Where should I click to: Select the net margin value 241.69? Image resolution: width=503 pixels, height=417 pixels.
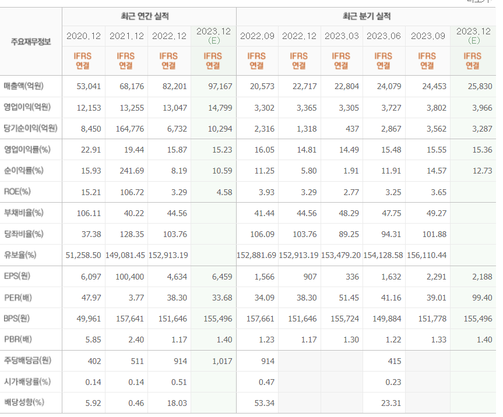click(x=132, y=171)
